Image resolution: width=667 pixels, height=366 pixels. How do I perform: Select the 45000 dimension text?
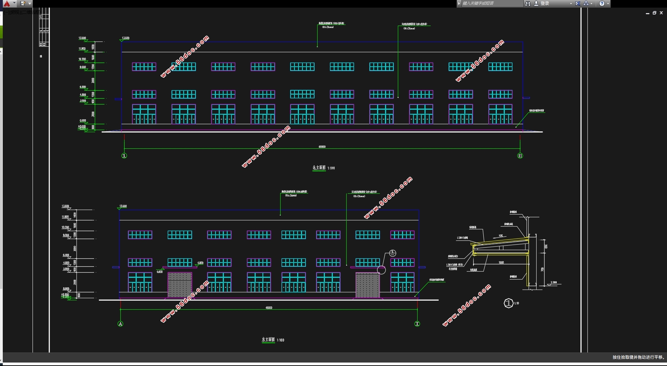(269, 308)
